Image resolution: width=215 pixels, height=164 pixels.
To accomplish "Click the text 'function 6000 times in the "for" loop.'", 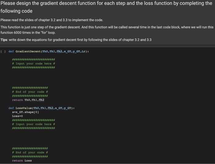I will [28, 33].
